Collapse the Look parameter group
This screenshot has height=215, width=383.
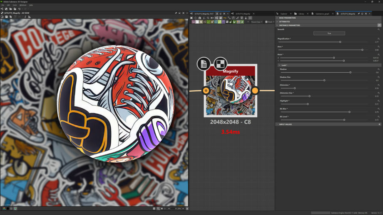279,65
